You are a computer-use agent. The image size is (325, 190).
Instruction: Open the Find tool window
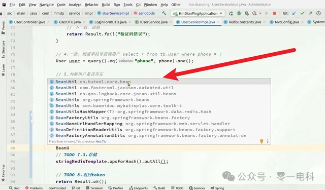pos(14,188)
